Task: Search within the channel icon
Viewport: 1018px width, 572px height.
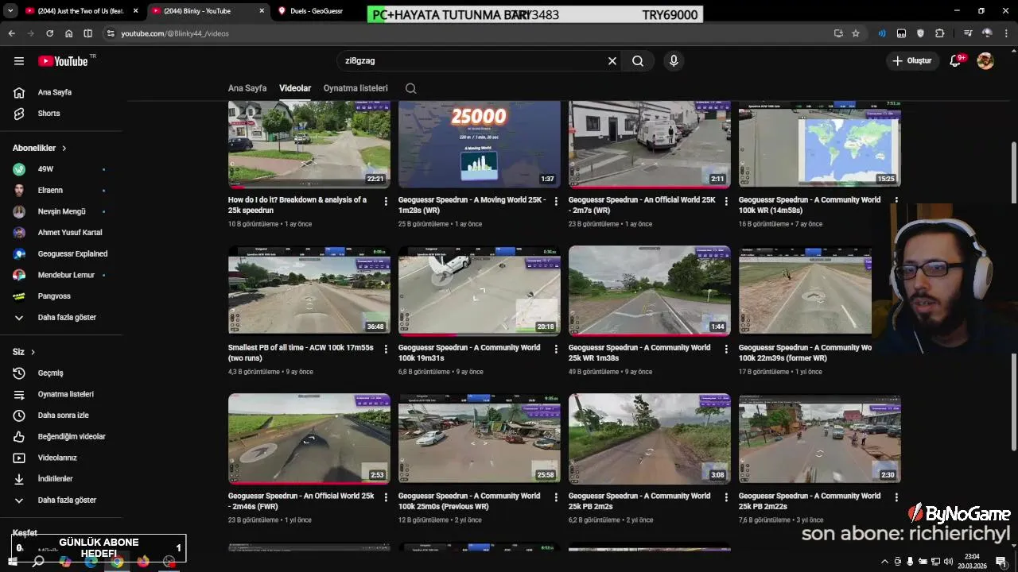Action: pos(411,88)
